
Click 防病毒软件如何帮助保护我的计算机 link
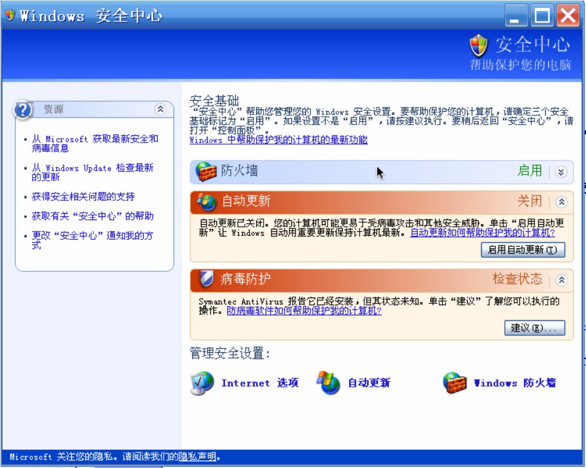click(x=304, y=311)
